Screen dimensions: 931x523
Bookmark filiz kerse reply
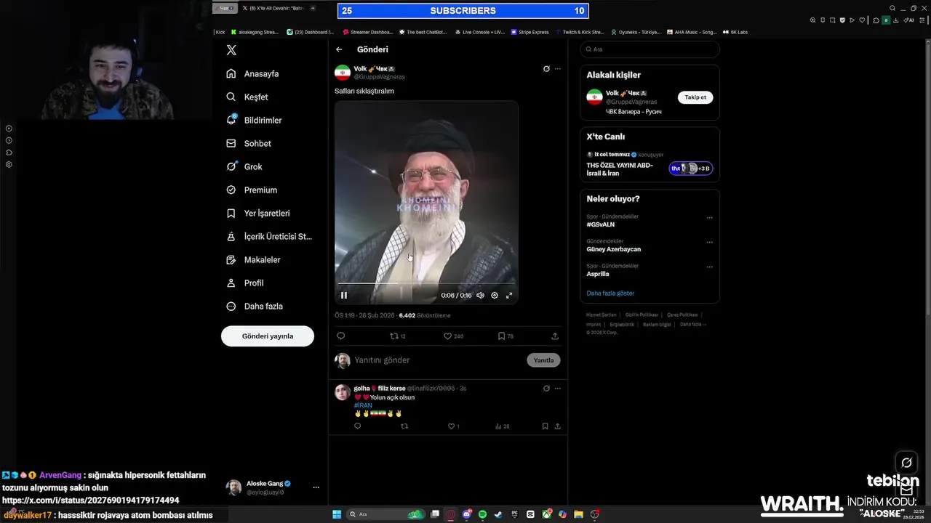point(545,426)
